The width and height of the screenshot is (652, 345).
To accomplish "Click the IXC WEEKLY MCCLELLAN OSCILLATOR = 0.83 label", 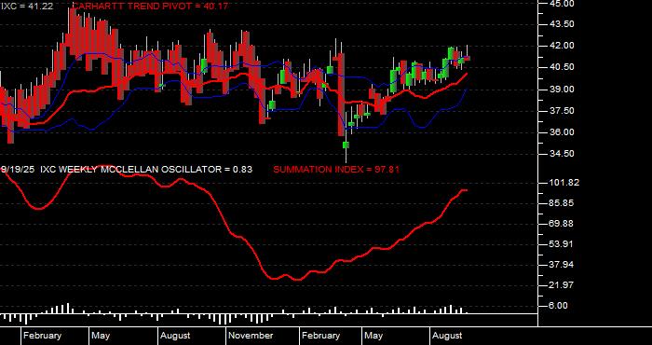I will click(146, 170).
